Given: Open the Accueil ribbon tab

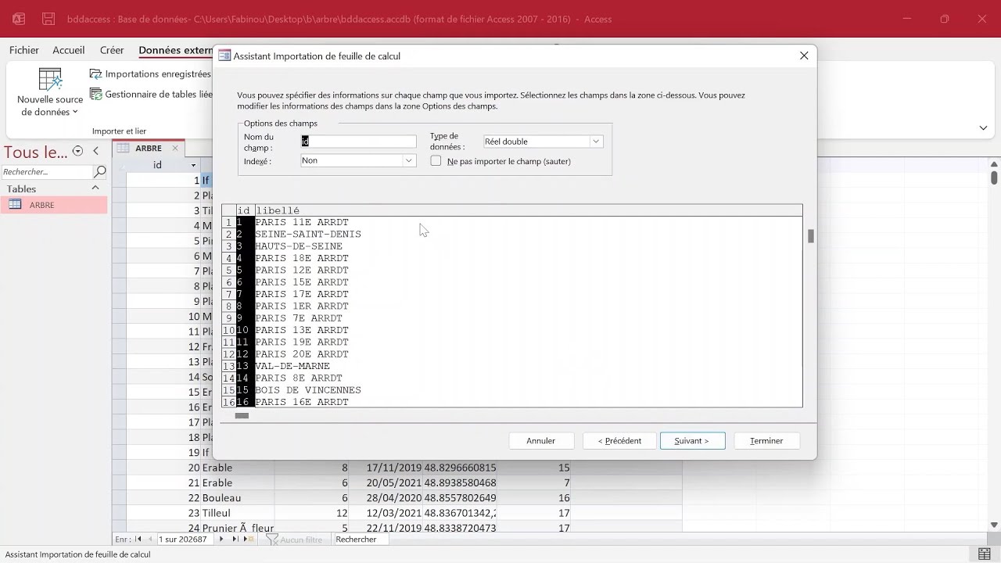Looking at the screenshot, I should 69,50.
